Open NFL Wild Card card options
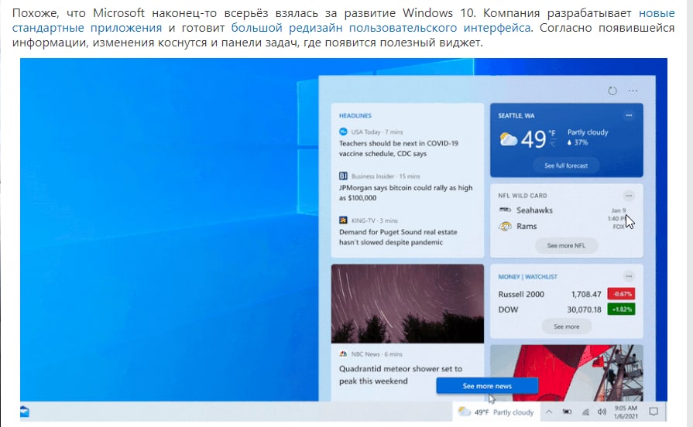The height and width of the screenshot is (427, 693). click(629, 195)
